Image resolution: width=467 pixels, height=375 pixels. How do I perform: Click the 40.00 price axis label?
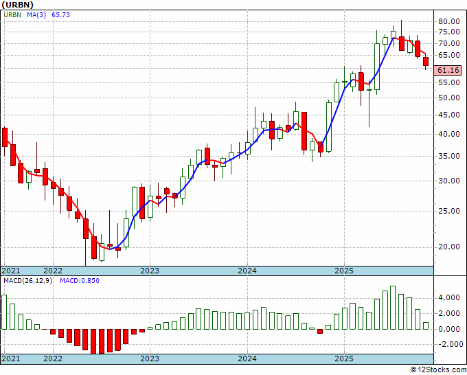click(x=449, y=134)
